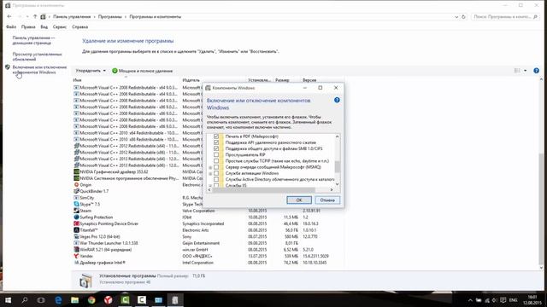
Task: Open the Сервис menu
Action: tap(60, 26)
